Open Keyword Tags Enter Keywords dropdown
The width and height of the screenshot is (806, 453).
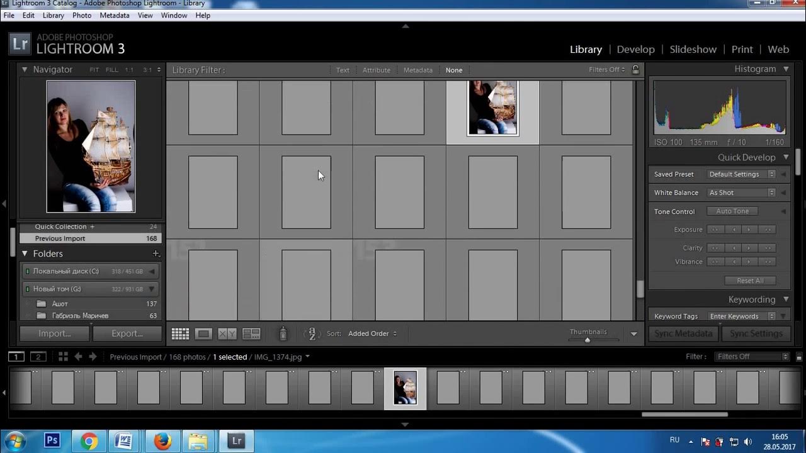tap(741, 316)
